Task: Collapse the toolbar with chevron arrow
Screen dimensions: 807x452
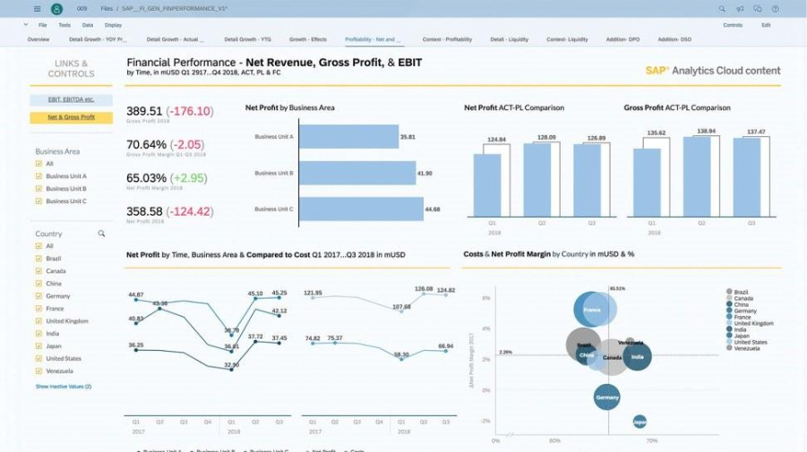Action: (26, 25)
